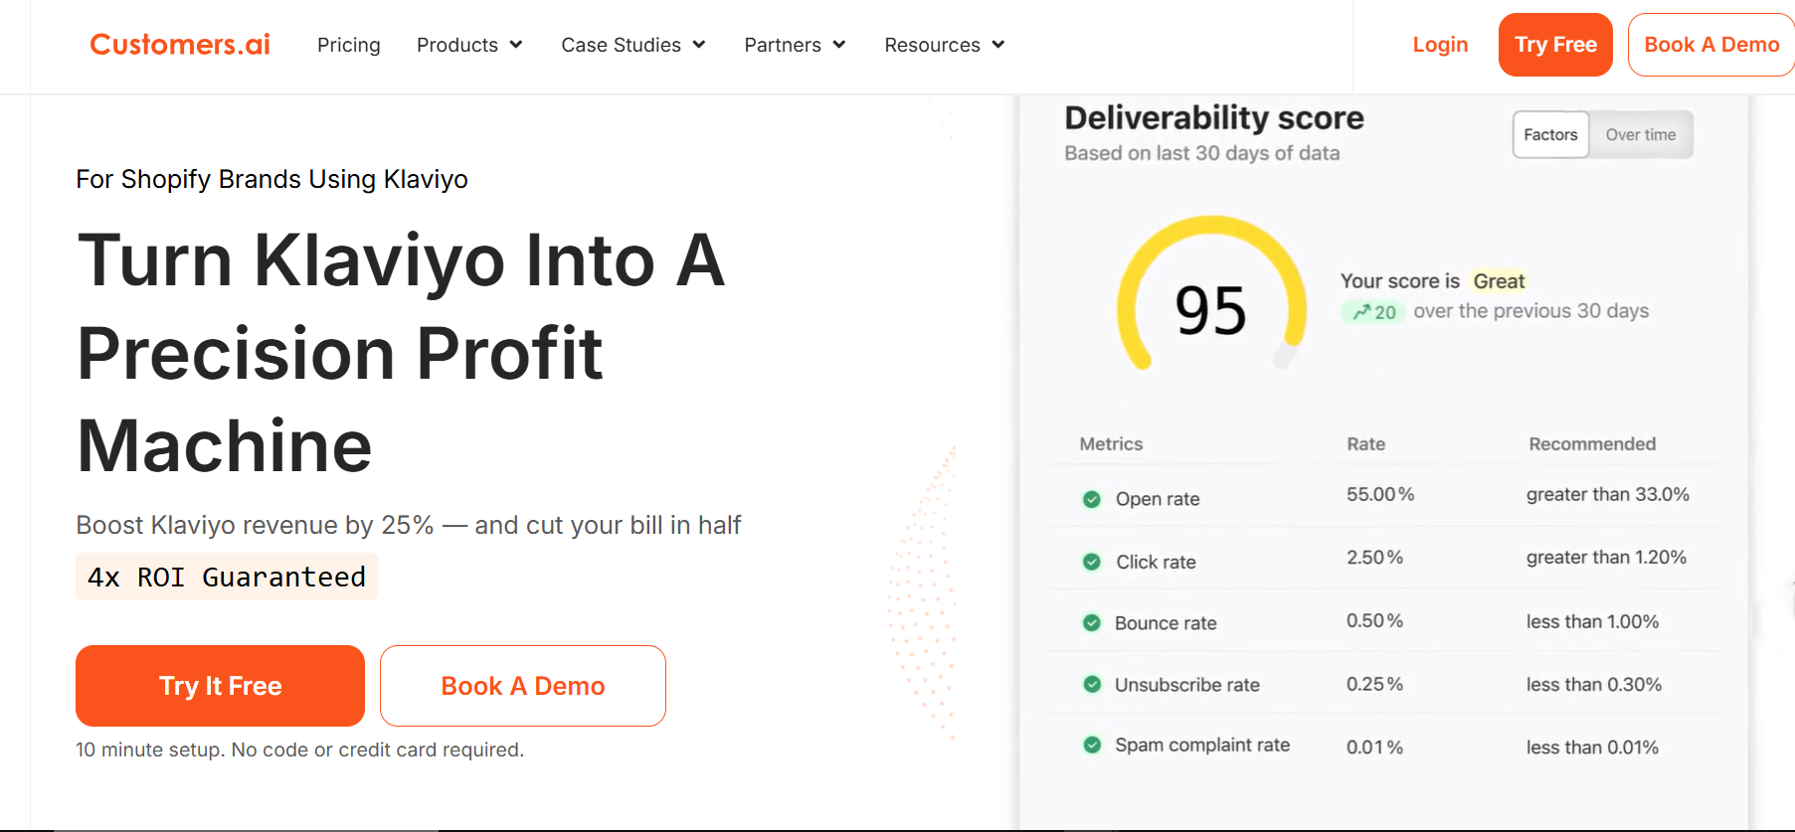The height and width of the screenshot is (832, 1795).
Task: Click the Recommended column header
Action: tap(1592, 444)
